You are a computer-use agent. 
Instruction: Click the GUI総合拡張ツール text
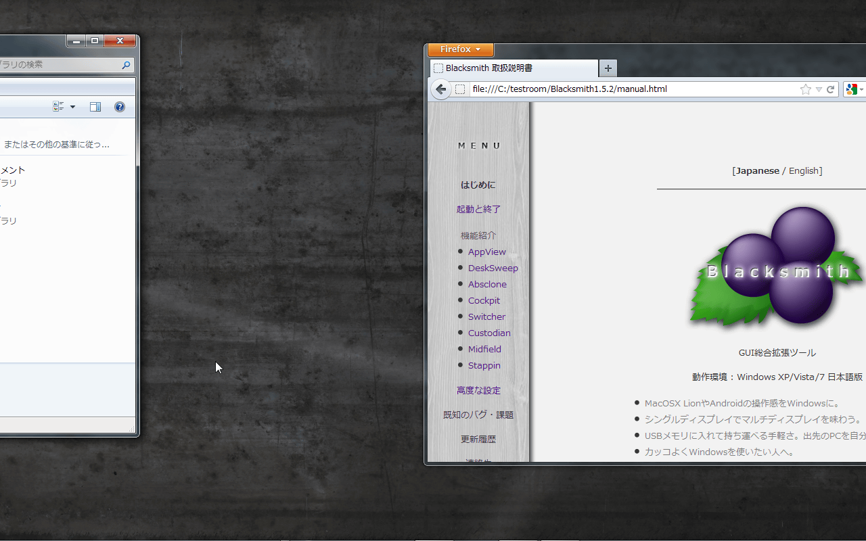[777, 352]
